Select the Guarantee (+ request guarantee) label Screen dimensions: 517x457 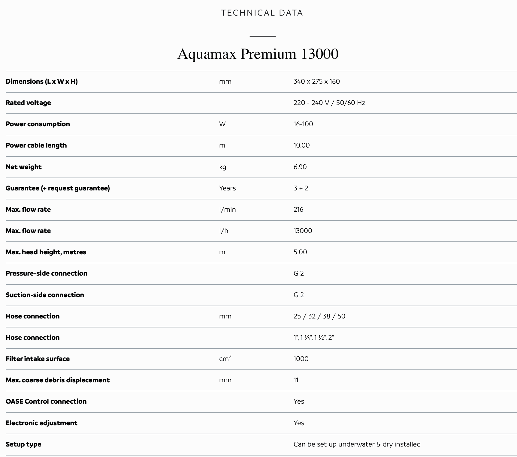[x=58, y=188]
